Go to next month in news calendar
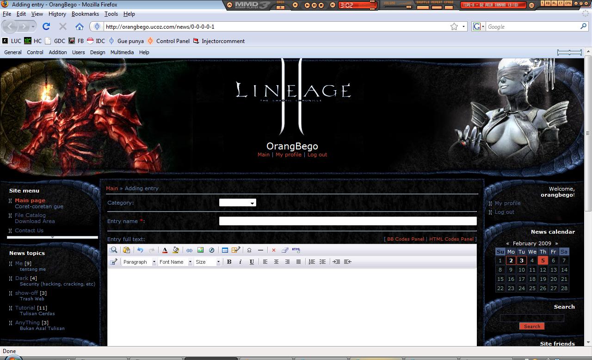This screenshot has width=592, height=360. tap(556, 243)
